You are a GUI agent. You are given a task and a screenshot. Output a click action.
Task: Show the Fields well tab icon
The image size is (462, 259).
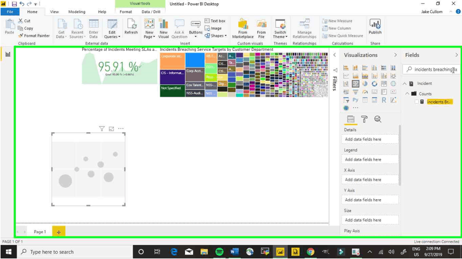(x=351, y=119)
